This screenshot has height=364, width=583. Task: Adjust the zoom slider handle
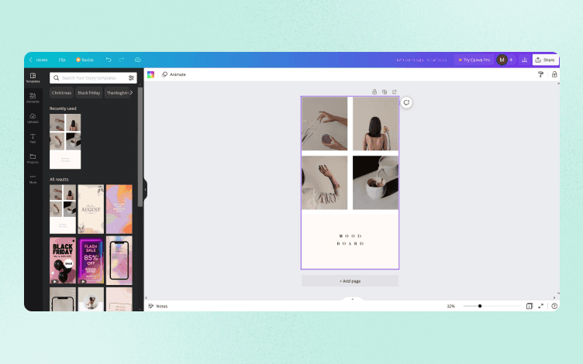point(480,306)
